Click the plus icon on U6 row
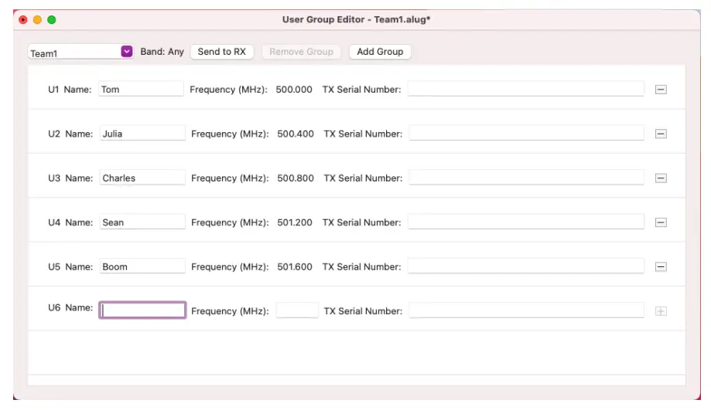The height and width of the screenshot is (410, 711). 661,311
